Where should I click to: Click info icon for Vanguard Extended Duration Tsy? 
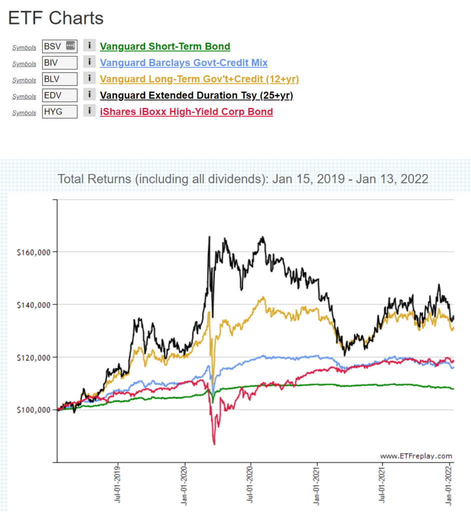(x=89, y=94)
